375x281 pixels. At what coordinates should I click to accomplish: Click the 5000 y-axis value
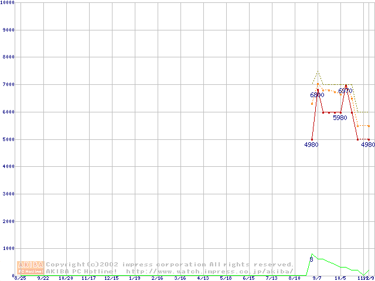[8, 139]
